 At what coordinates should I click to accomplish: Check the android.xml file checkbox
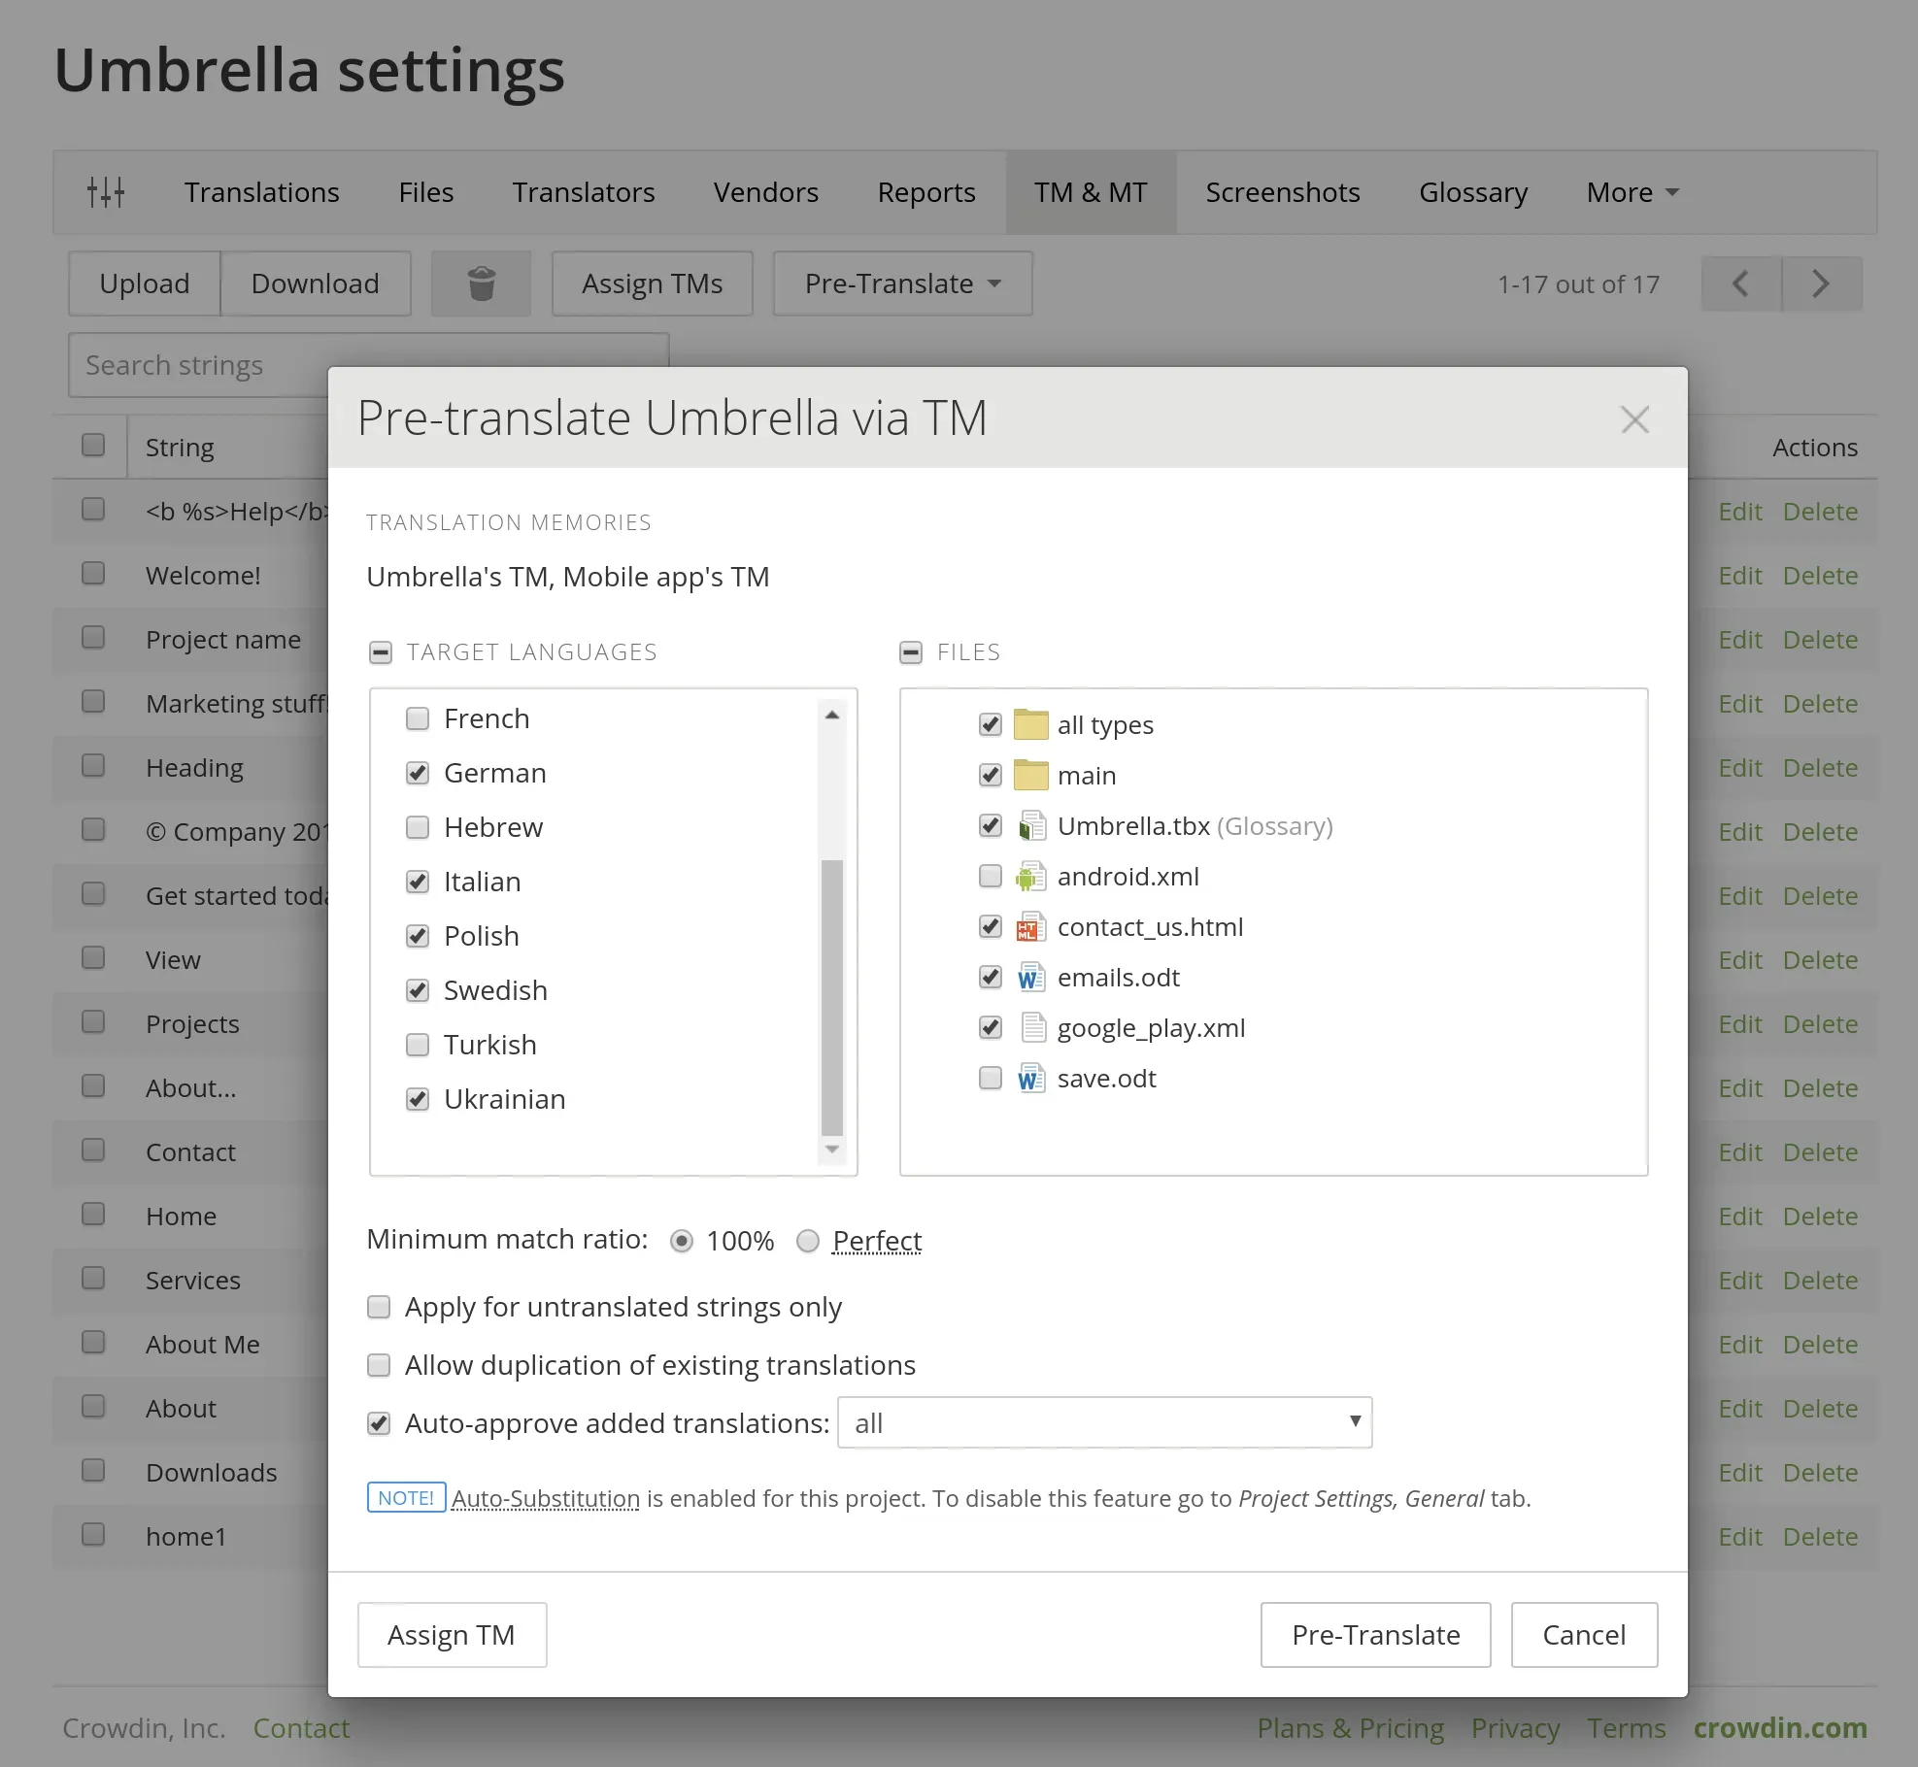pyautogui.click(x=991, y=876)
